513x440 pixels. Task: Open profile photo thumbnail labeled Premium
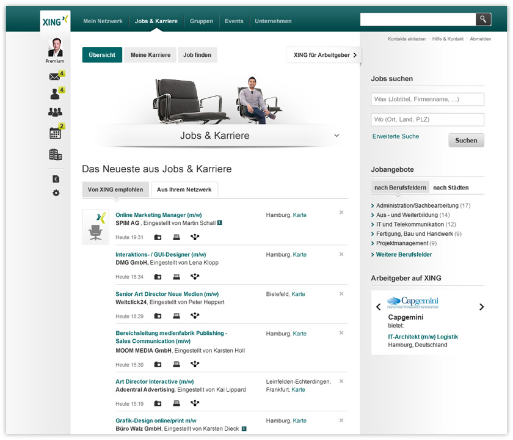55,48
